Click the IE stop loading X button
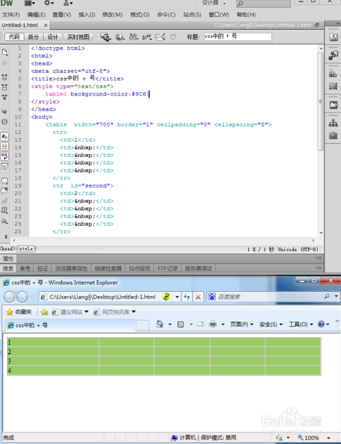The image size is (341, 444). tap(198, 297)
